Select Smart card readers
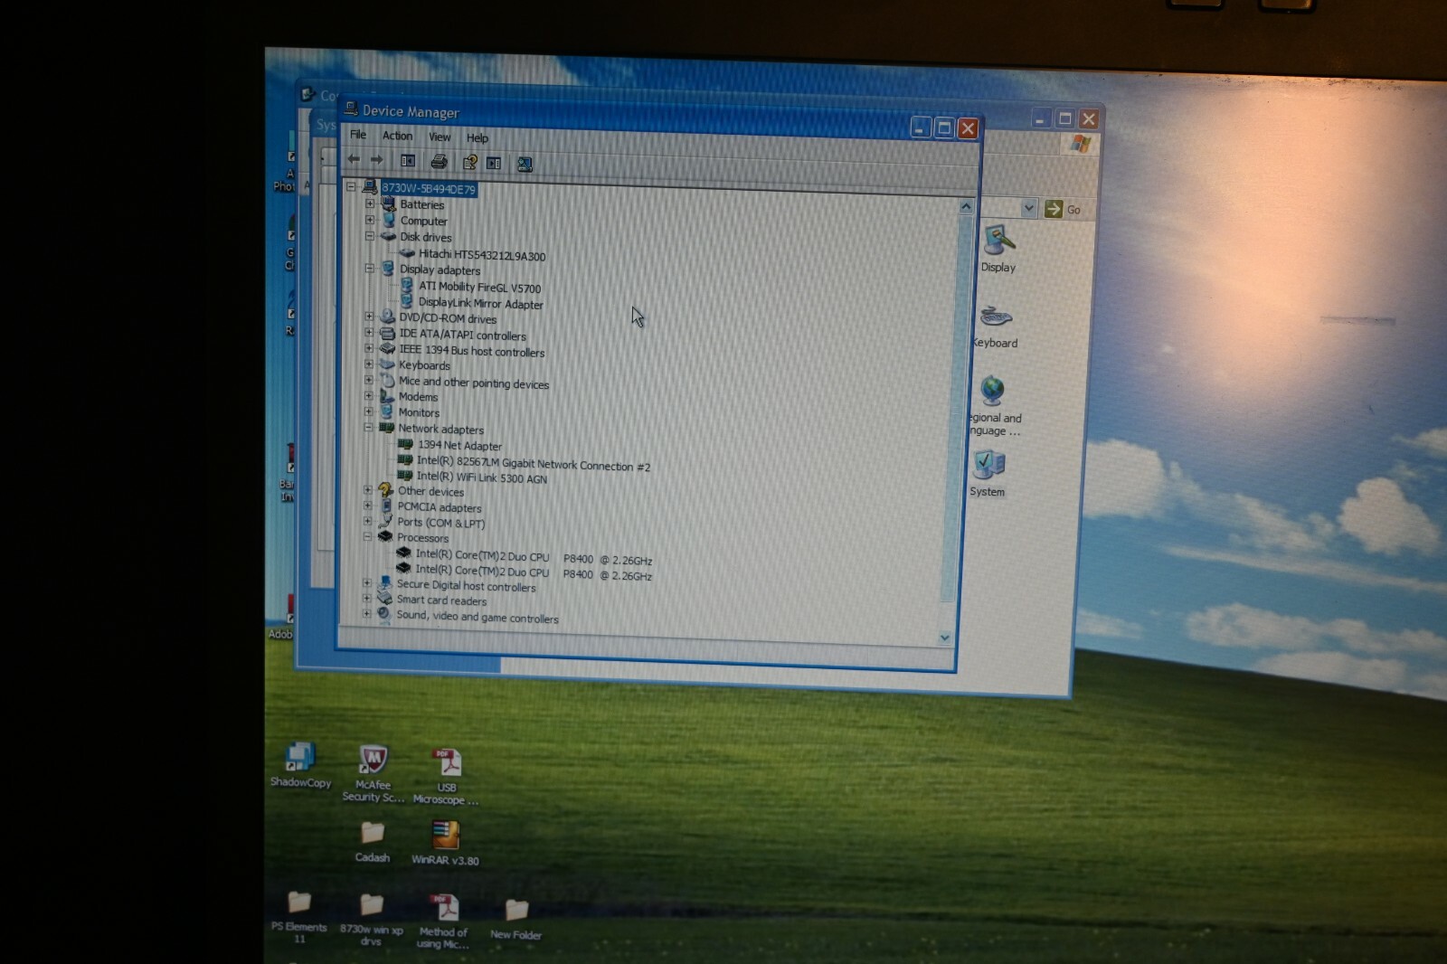1447x964 pixels. click(x=441, y=600)
